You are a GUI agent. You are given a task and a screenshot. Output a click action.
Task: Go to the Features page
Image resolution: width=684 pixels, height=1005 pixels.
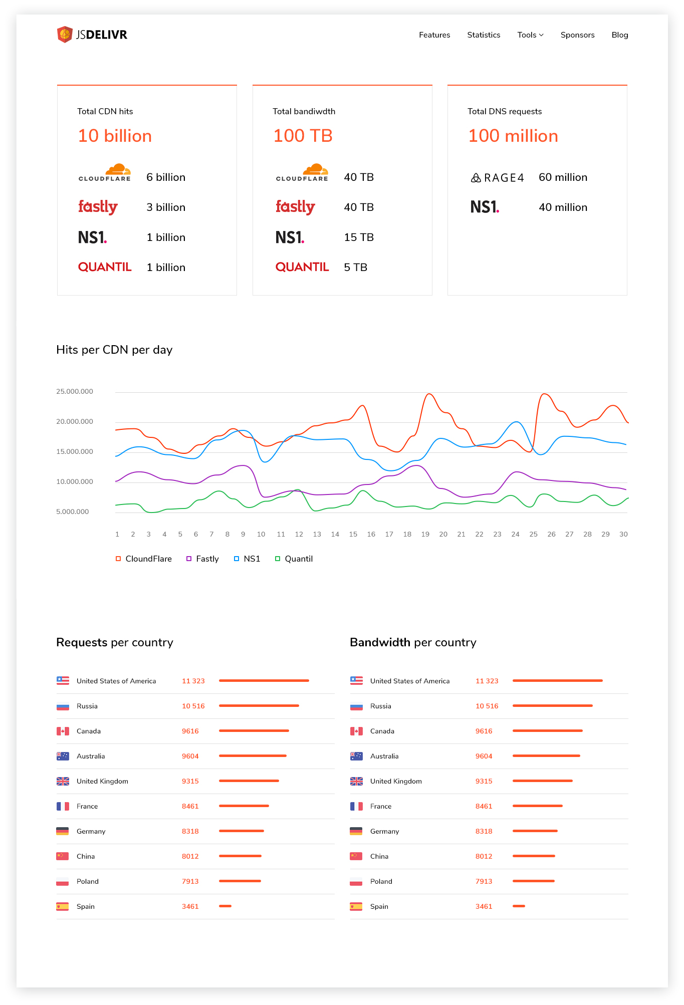point(434,35)
